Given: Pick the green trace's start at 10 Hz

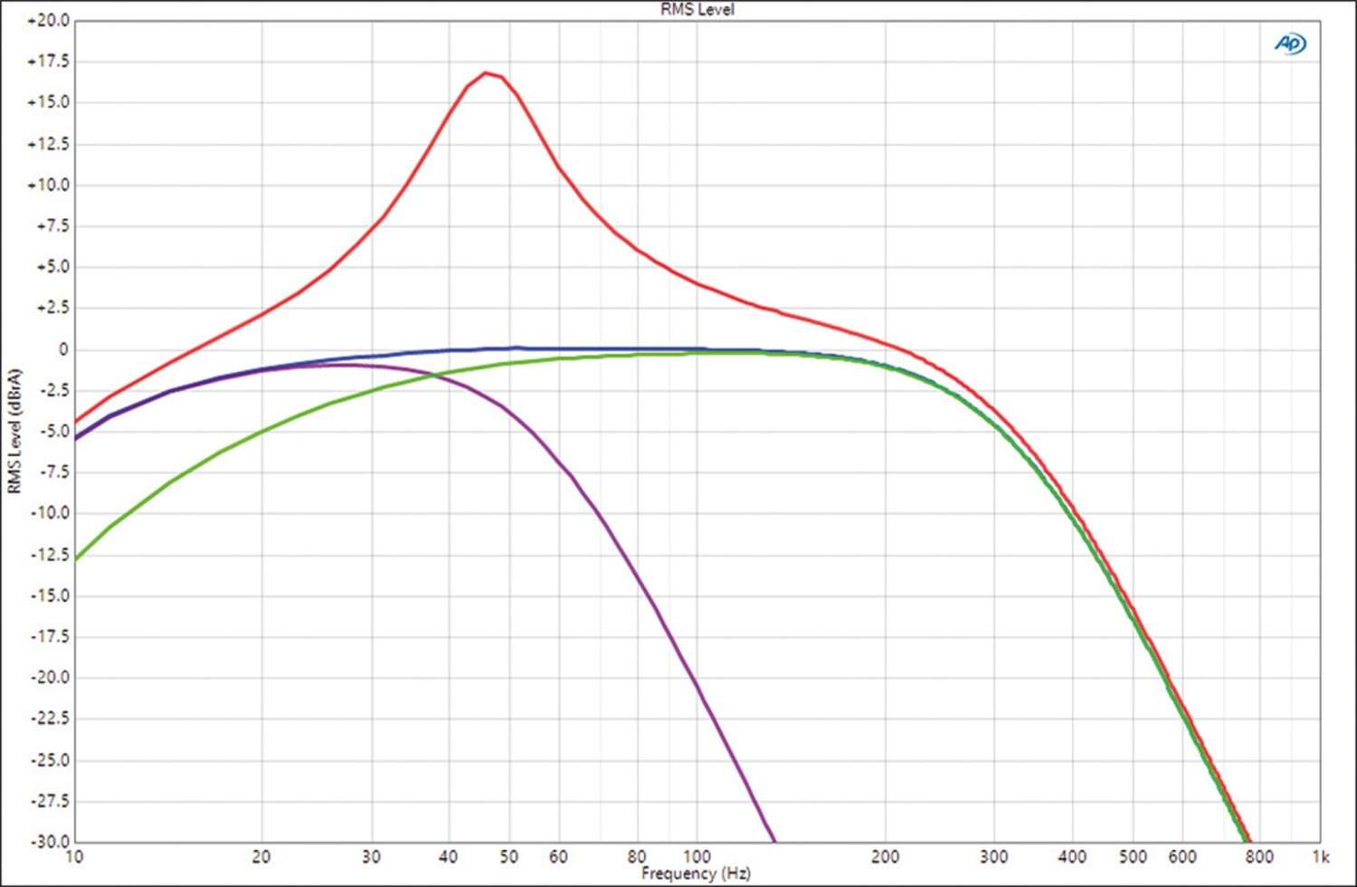Looking at the screenshot, I should point(76,559).
